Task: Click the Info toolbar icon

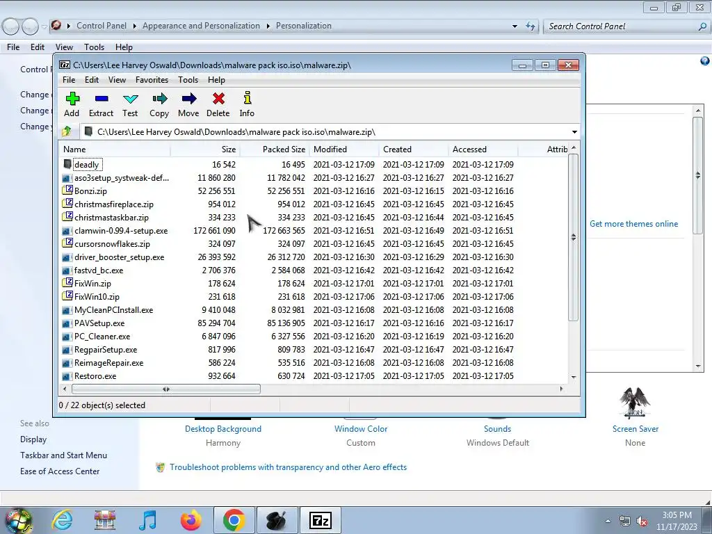Action: pyautogui.click(x=247, y=98)
